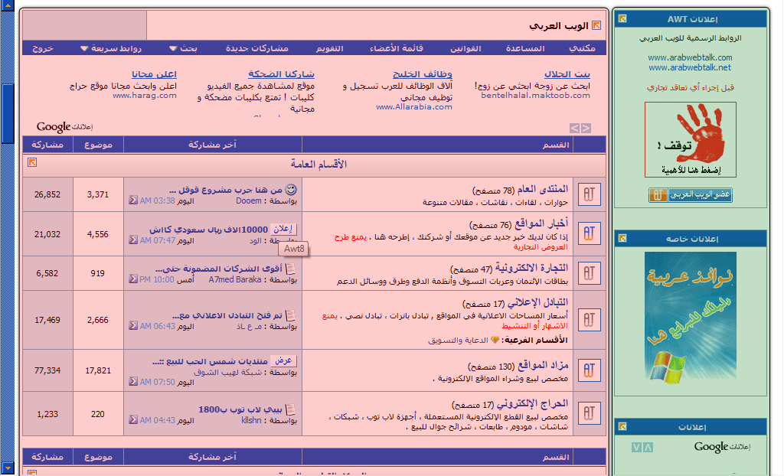Open user profile kllshn
Viewport: 784px width, 476px height.
[251, 420]
